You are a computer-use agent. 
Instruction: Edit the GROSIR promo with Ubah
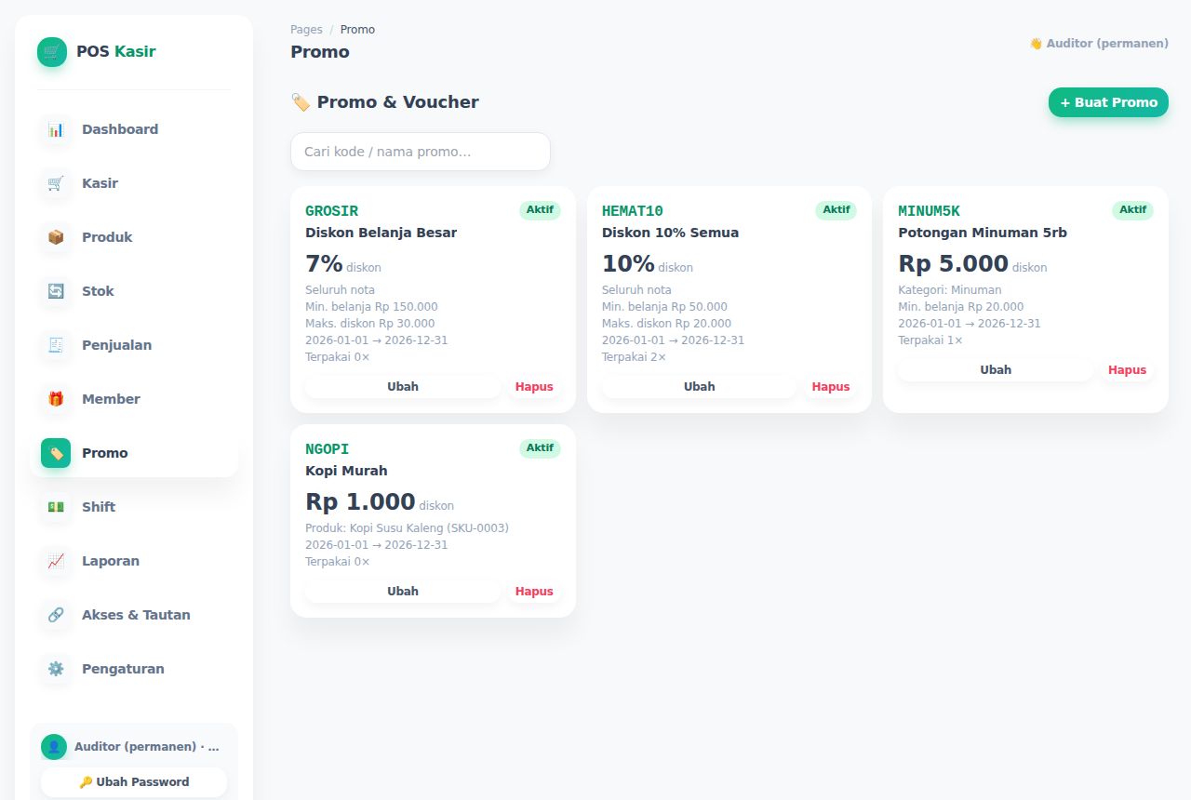coord(403,387)
